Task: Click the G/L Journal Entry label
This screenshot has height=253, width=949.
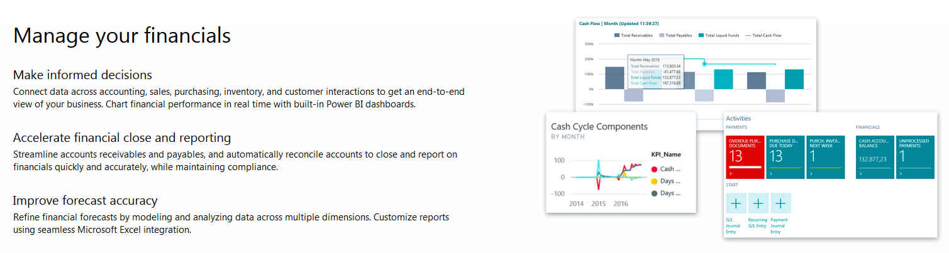Action: click(734, 226)
